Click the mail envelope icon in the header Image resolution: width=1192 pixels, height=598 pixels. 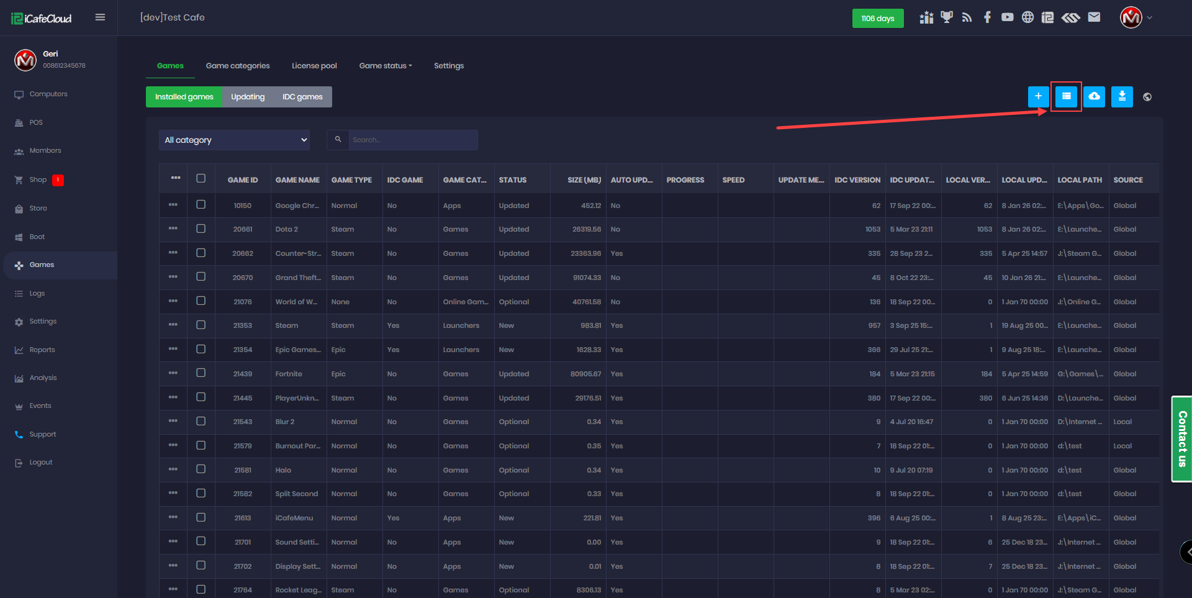click(1094, 17)
